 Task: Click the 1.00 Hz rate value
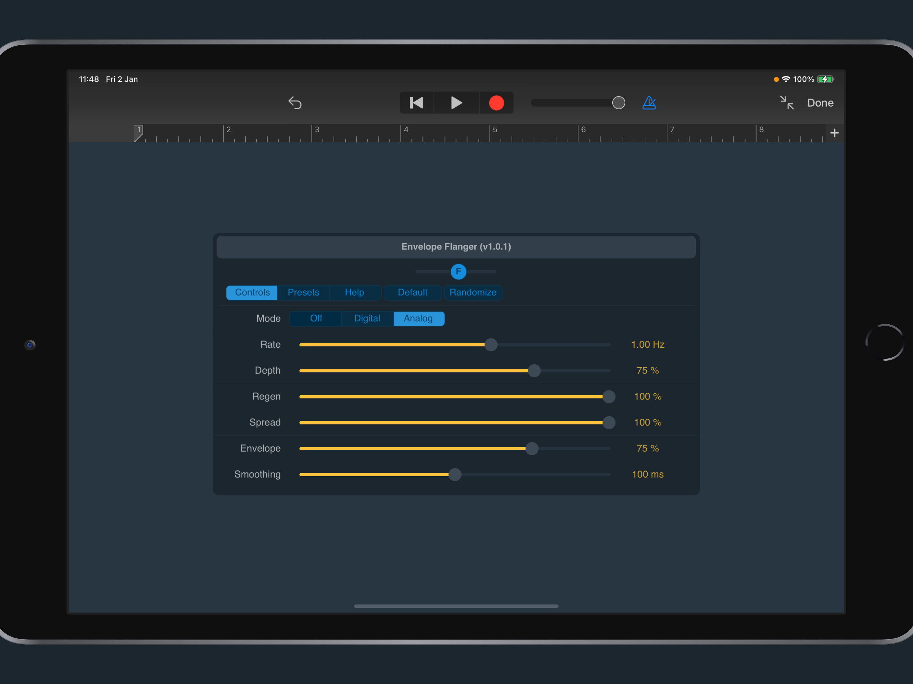point(648,344)
